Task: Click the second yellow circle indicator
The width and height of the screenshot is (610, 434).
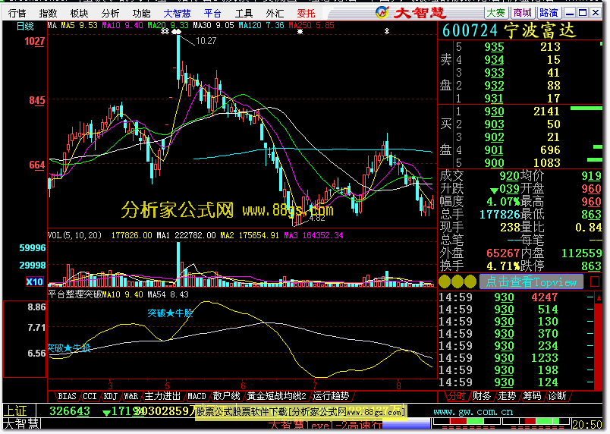Action: pos(457,281)
